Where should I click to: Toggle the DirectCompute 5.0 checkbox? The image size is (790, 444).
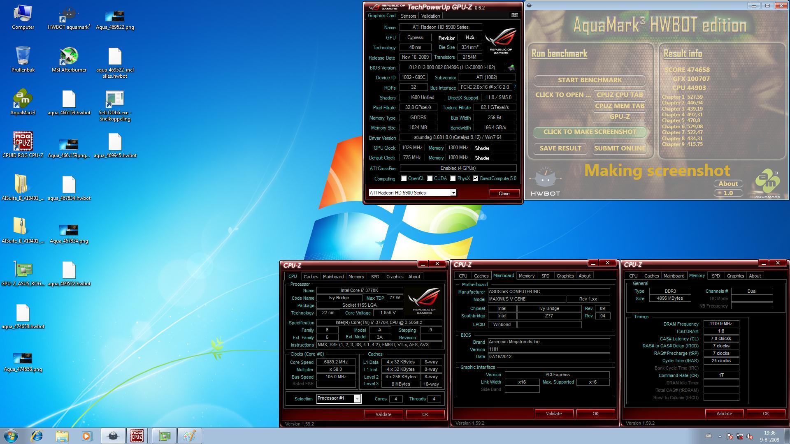pyautogui.click(x=475, y=178)
